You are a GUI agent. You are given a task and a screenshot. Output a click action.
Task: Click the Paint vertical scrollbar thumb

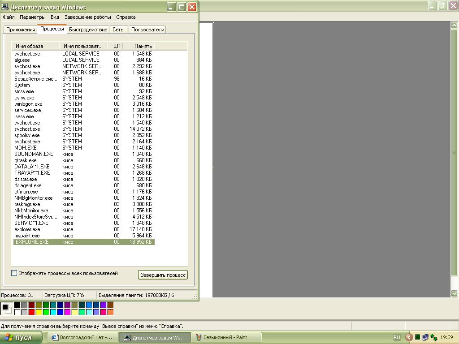[454, 152]
